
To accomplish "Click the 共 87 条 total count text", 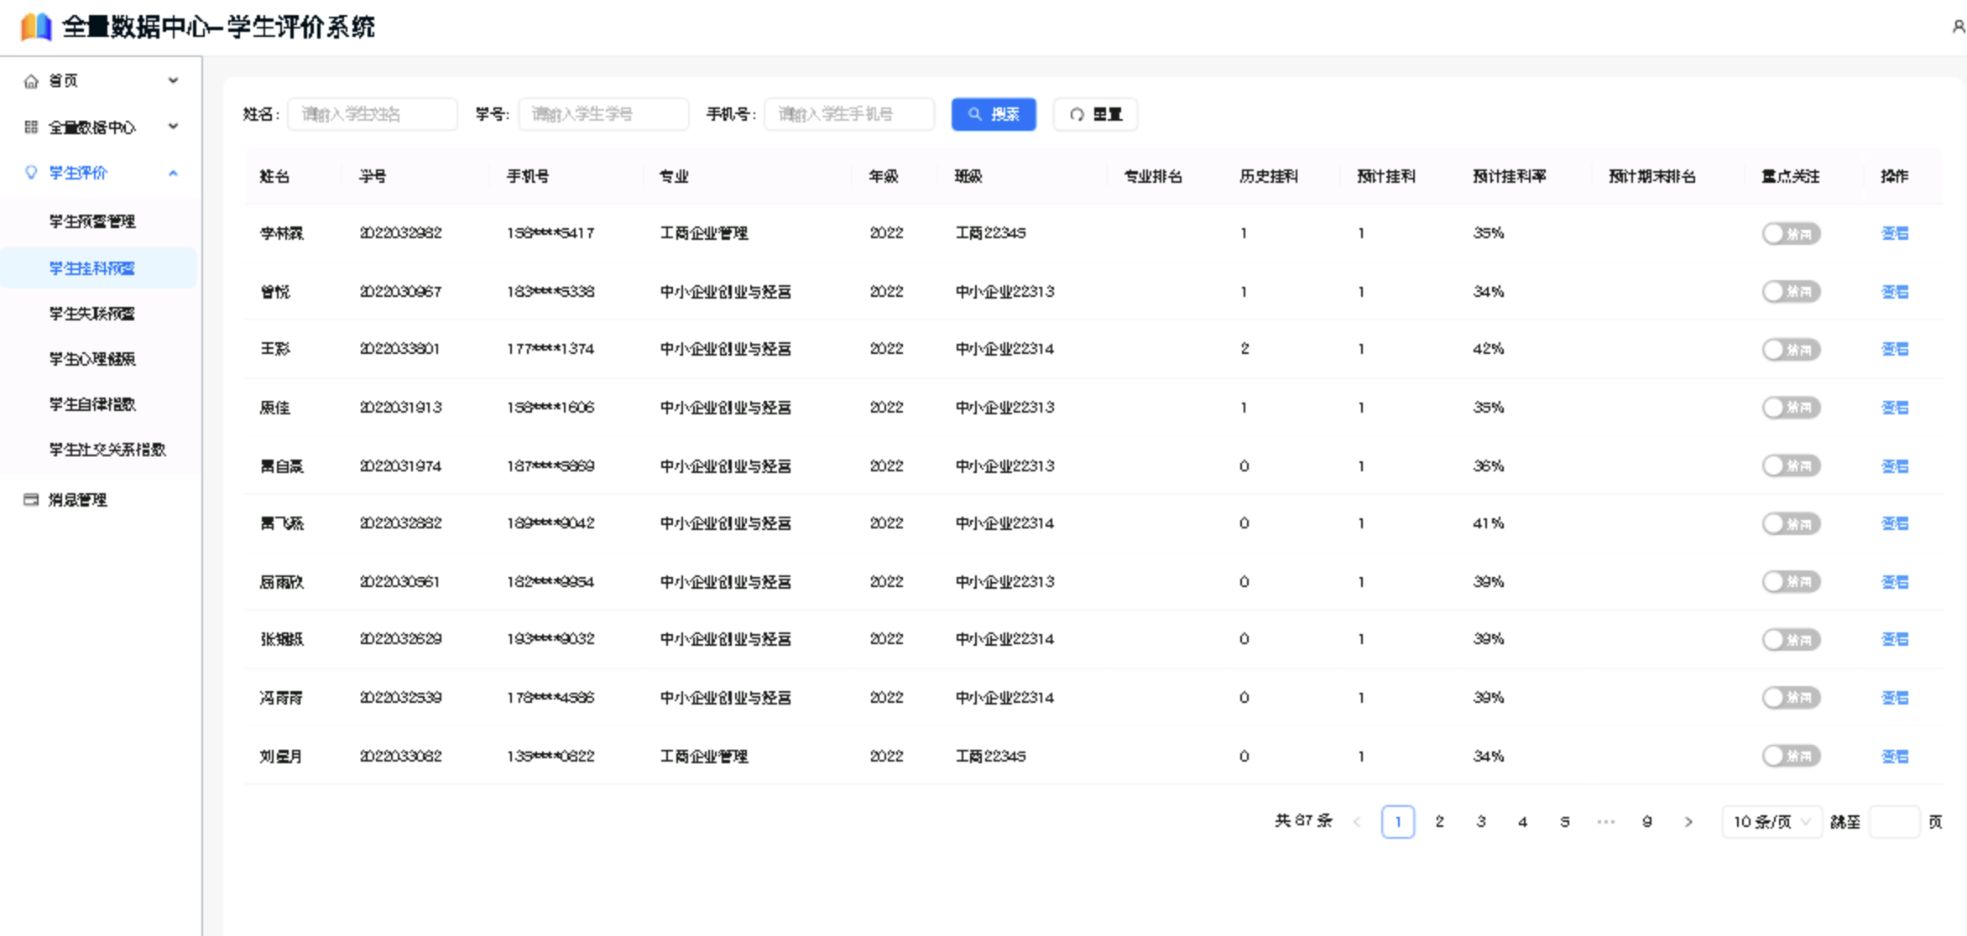I will [x=1303, y=821].
